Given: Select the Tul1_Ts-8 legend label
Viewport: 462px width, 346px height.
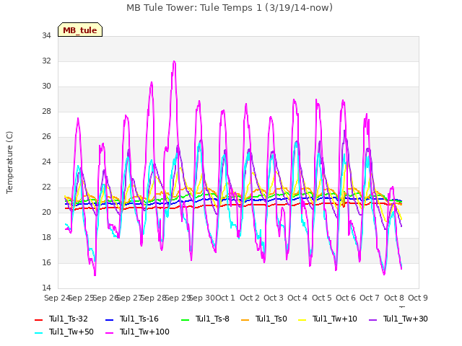Looking at the screenshot, I should click(x=212, y=319).
